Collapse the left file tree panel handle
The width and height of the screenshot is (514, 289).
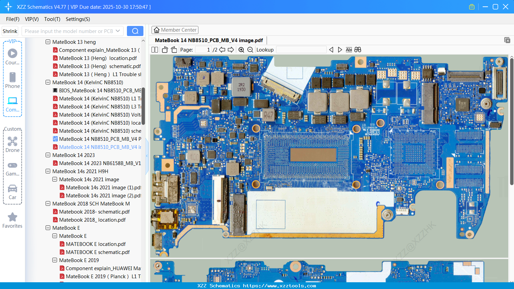coord(147,156)
